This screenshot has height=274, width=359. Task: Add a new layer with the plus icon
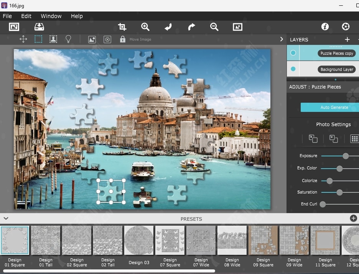(x=347, y=39)
